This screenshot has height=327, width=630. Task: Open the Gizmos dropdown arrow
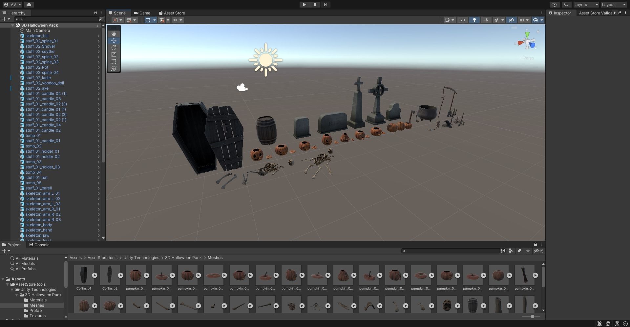click(542, 20)
